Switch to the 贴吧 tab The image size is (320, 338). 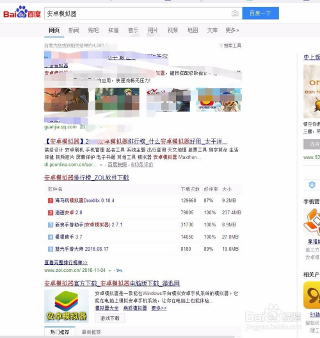pos(93,30)
